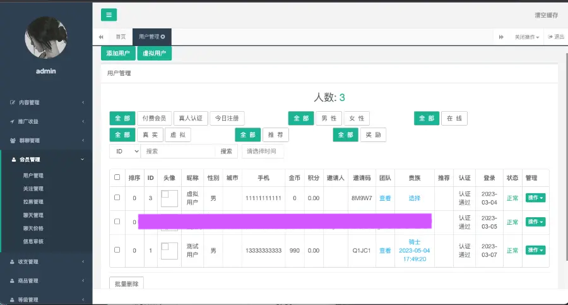Viewport: 568px width, 305px height.
Task: Select 关注管理 in the sidebar submenu
Action: click(x=33, y=189)
